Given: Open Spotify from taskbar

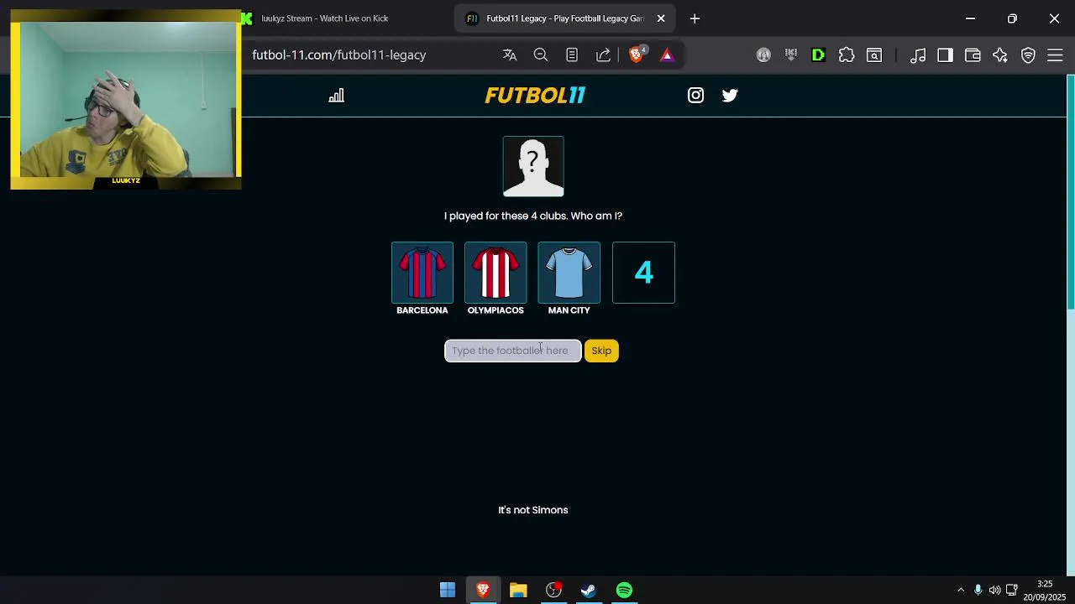Looking at the screenshot, I should click(x=624, y=591).
